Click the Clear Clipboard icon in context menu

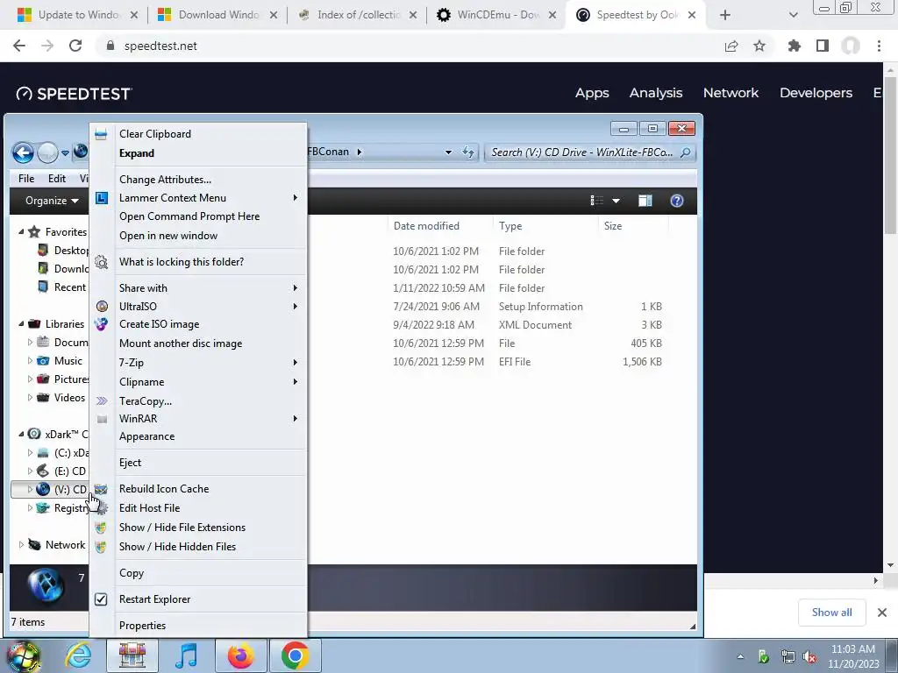point(102,134)
